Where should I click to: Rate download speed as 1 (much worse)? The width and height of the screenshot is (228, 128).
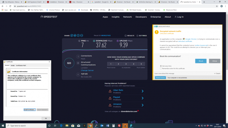click(111, 64)
